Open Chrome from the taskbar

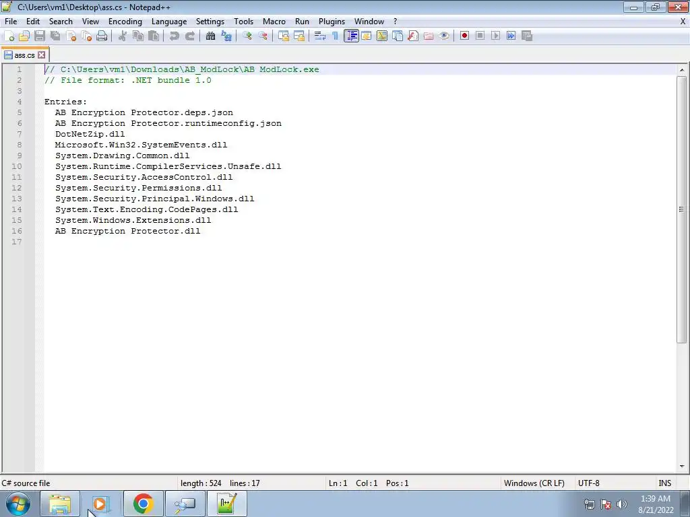coord(143,504)
